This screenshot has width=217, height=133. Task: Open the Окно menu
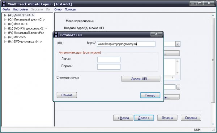click(x=58, y=9)
